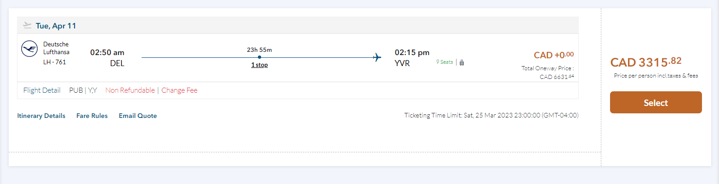Click the airplane icon at route line end
Screen dimensions: 719x184
coord(377,57)
